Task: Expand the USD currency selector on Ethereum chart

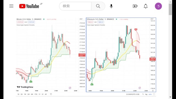Action: (x=152, y=19)
